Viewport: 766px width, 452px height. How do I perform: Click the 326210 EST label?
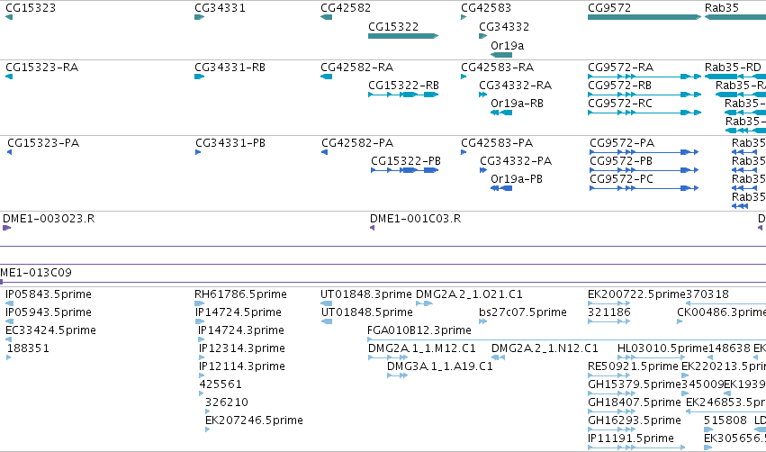click(x=227, y=402)
